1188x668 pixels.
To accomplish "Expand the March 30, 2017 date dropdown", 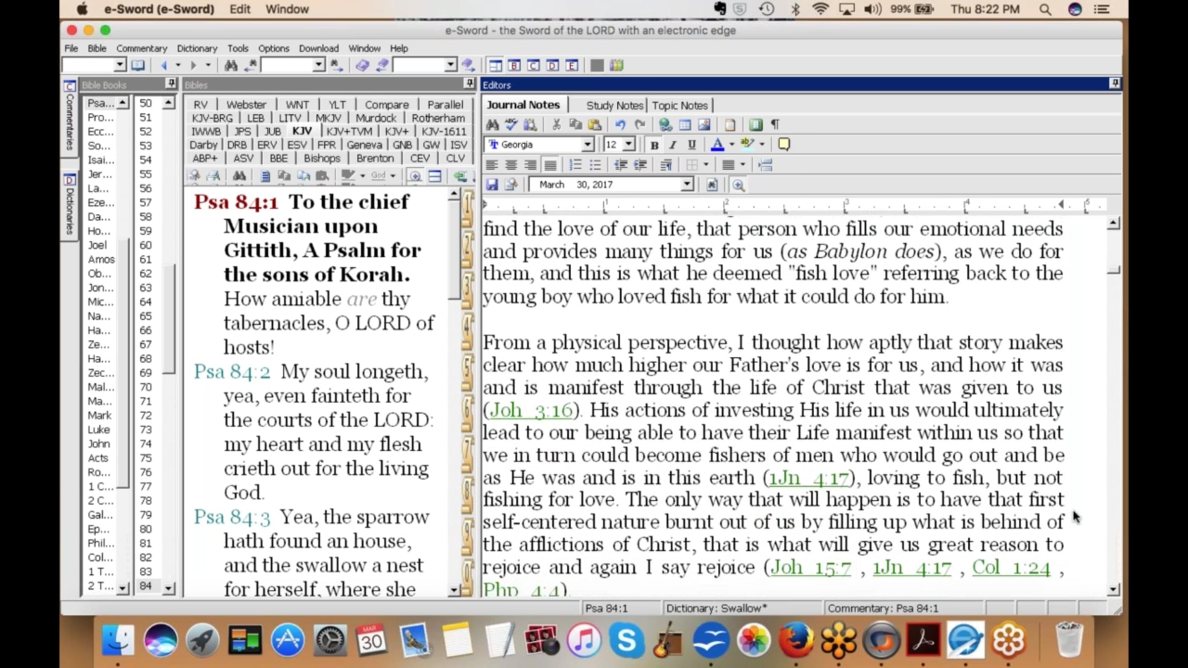I will 687,185.
